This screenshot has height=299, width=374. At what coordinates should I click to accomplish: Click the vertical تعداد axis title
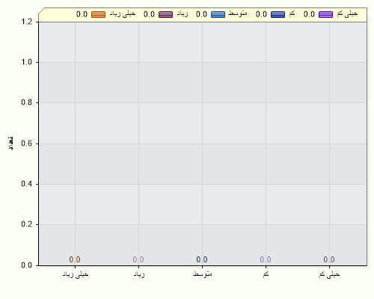(x=10, y=143)
